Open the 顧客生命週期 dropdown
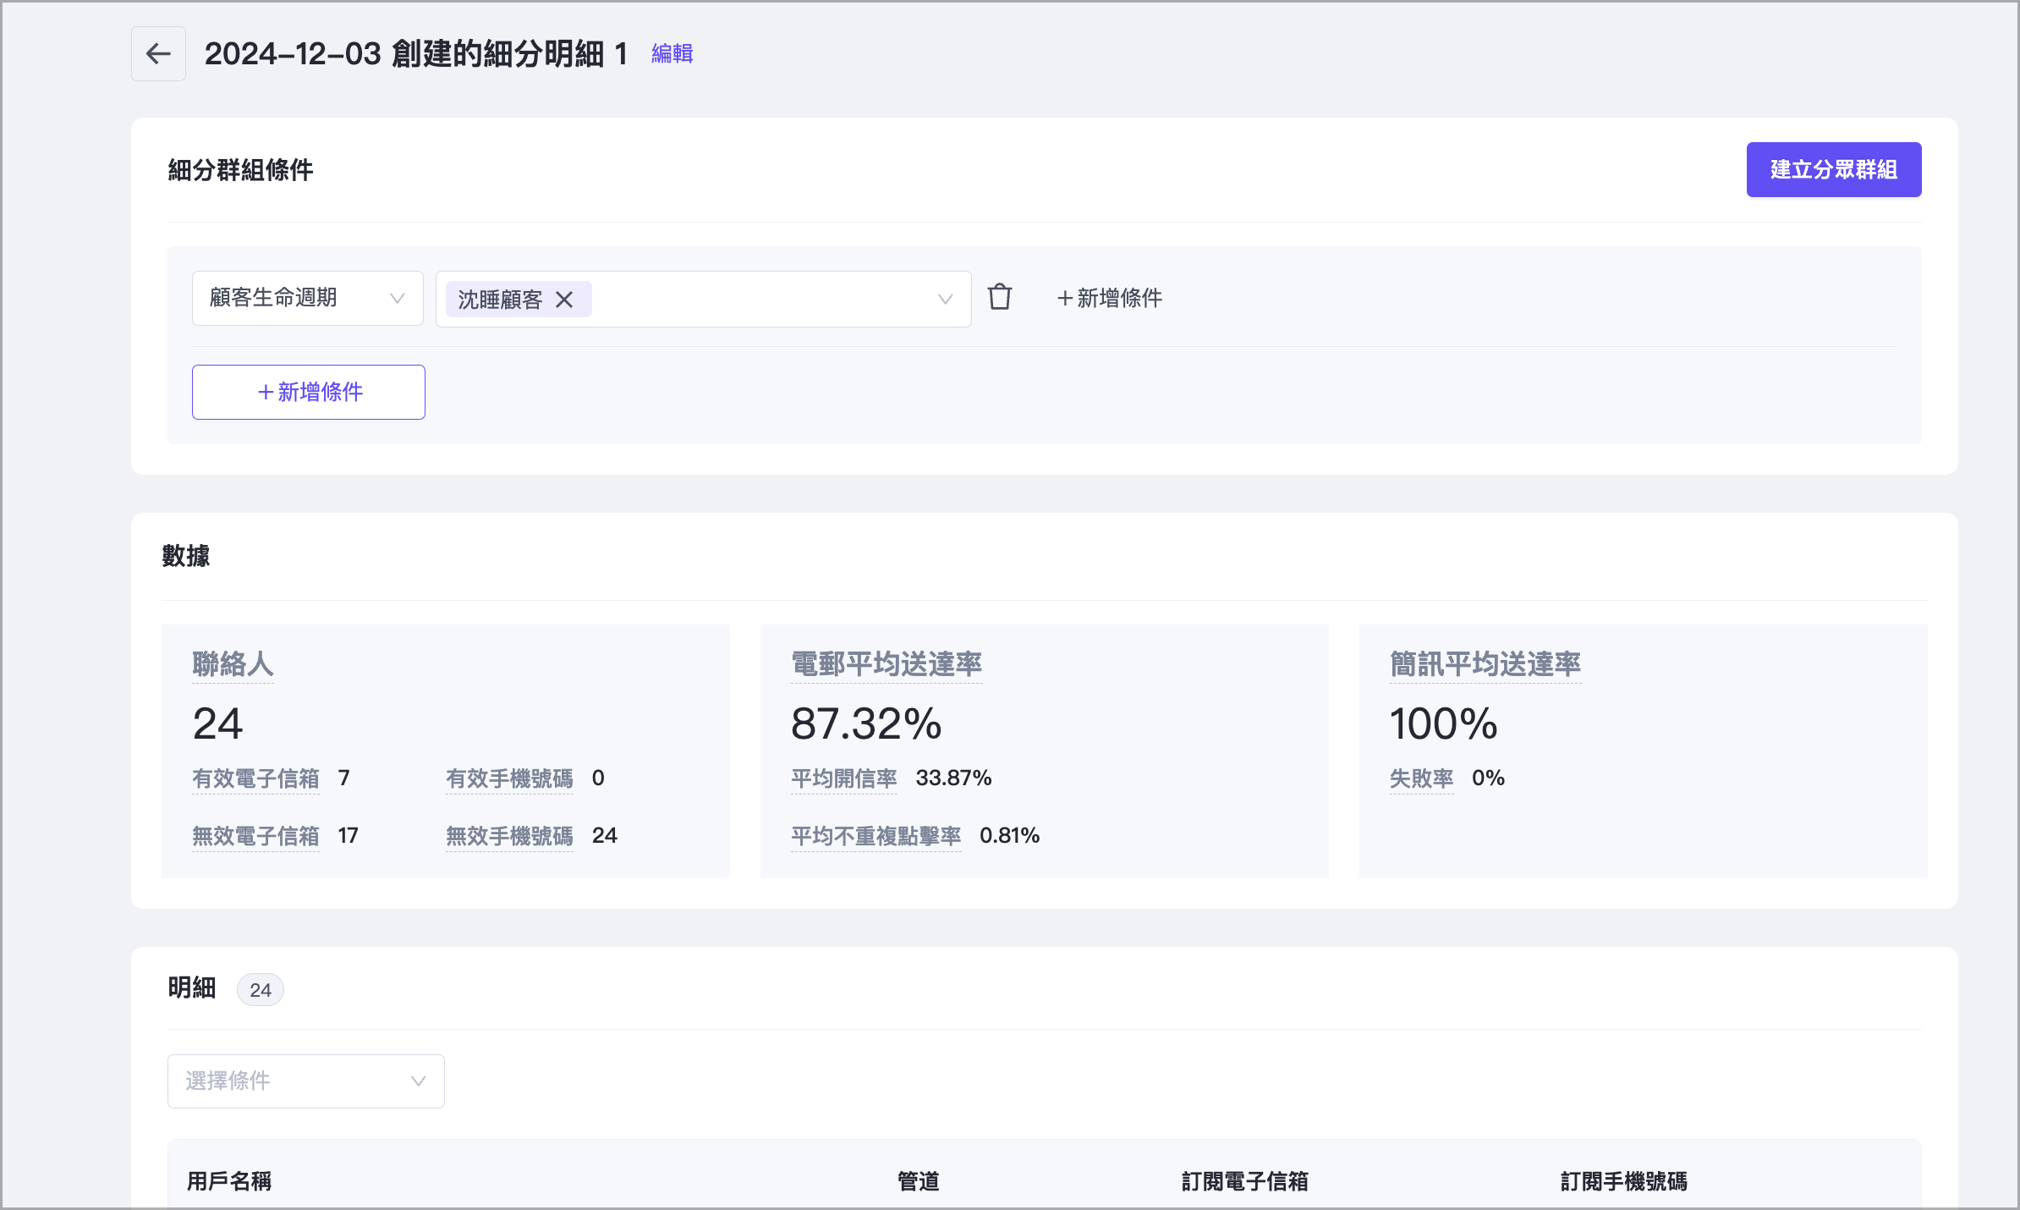This screenshot has width=2020, height=1210. 307,299
